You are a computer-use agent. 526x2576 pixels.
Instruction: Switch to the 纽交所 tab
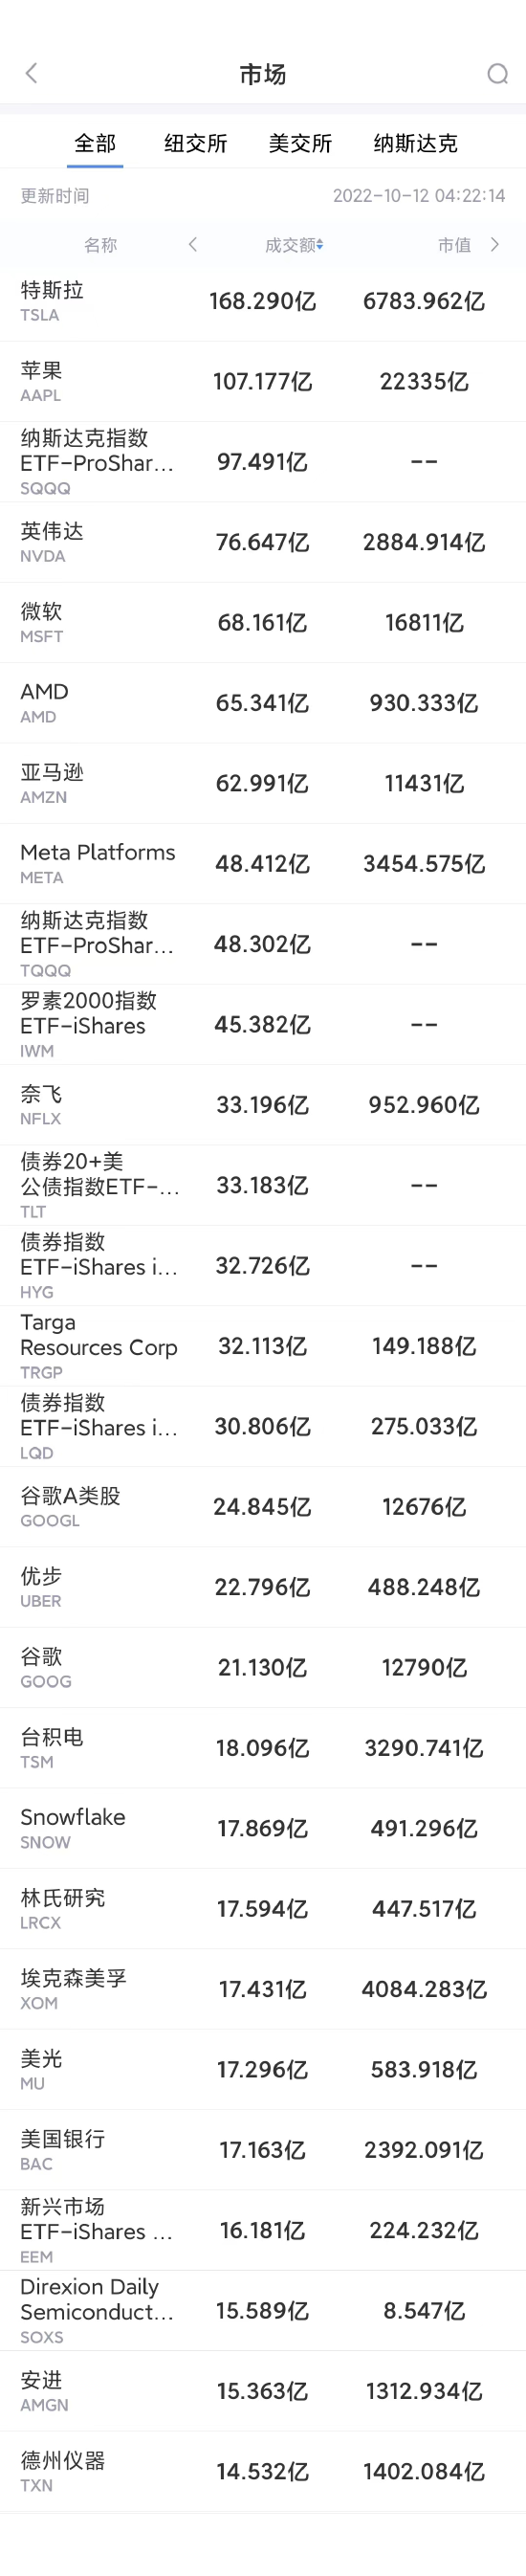tap(196, 143)
